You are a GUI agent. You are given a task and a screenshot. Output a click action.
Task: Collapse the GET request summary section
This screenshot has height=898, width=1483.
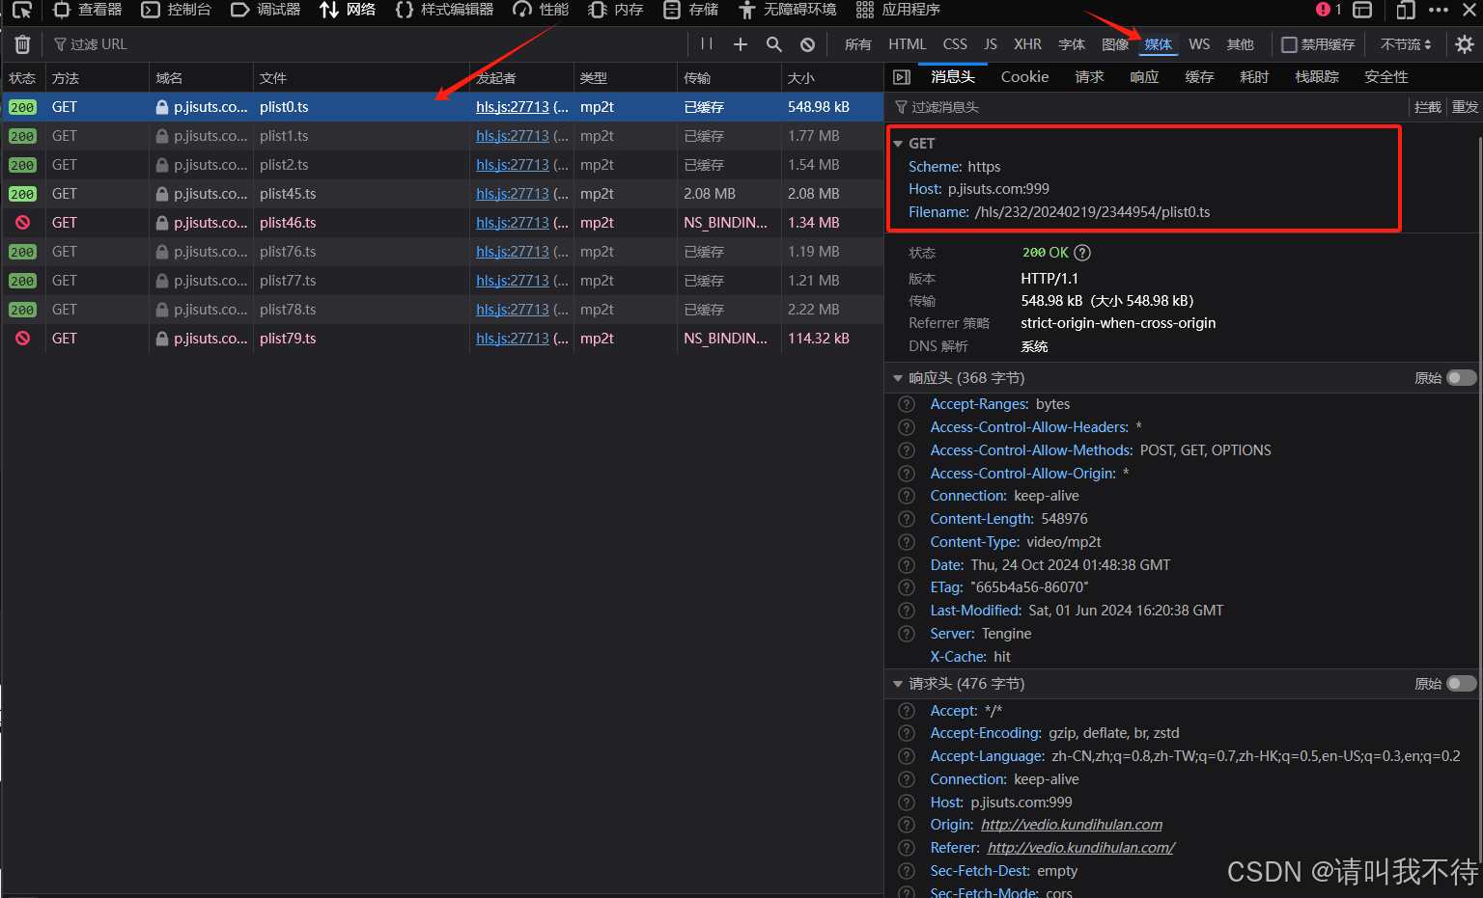(898, 144)
